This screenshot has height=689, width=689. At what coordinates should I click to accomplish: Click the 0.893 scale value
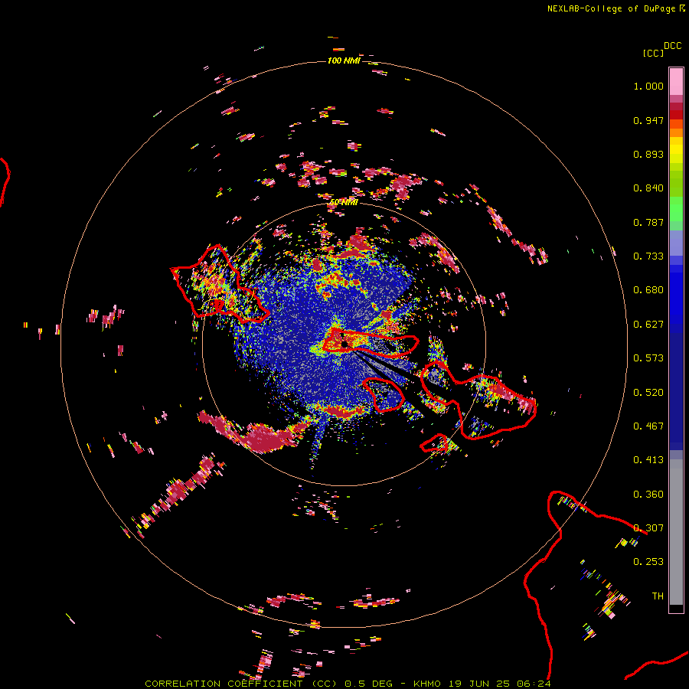coord(648,154)
